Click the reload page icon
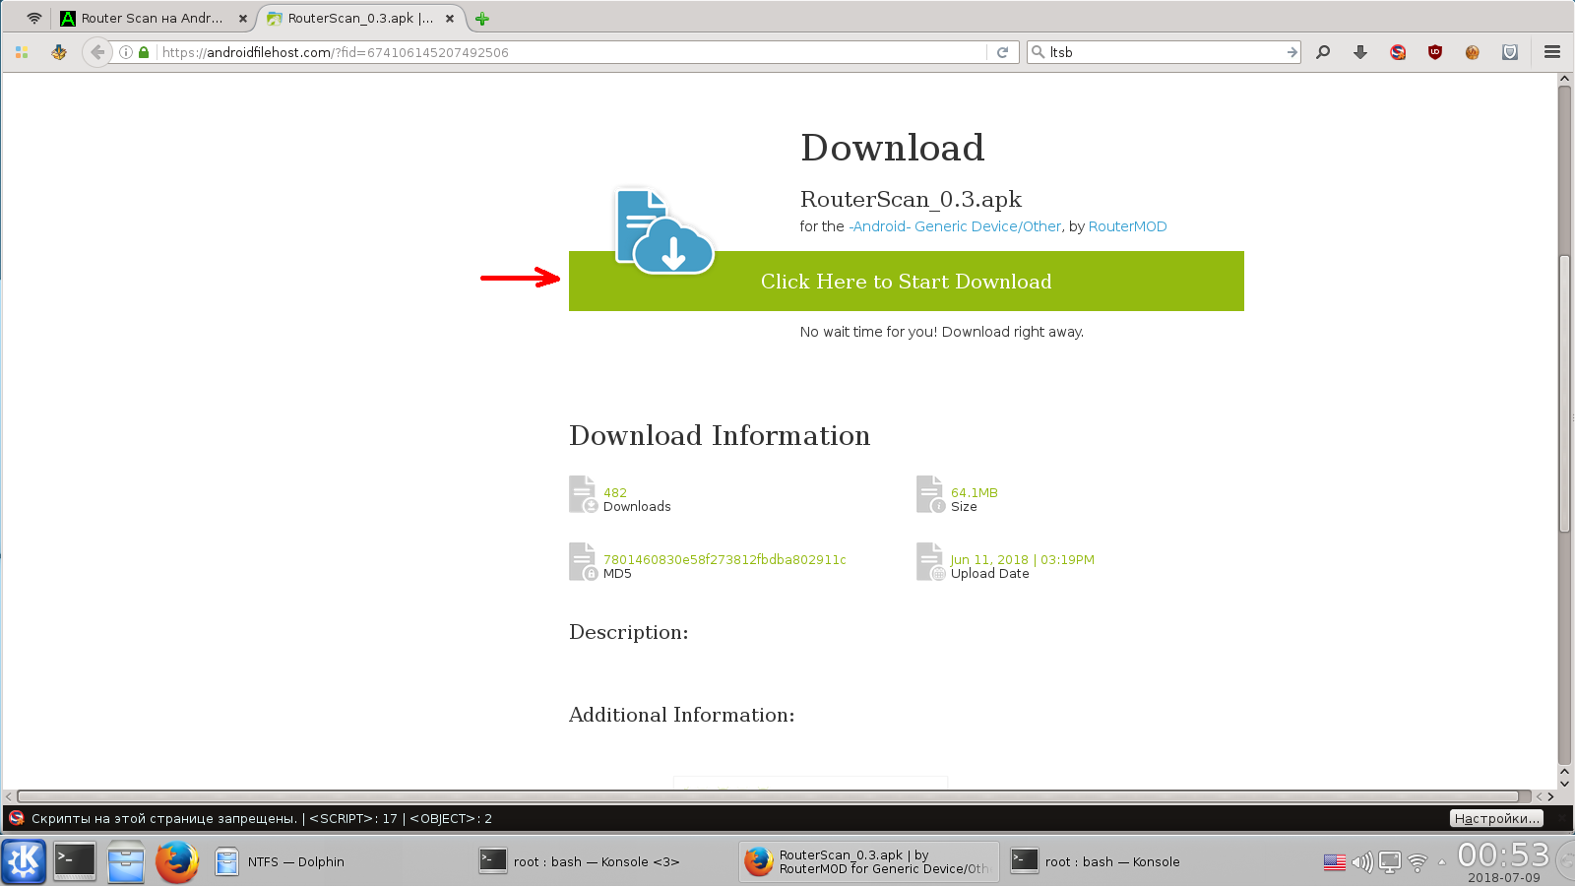Screen dimensions: 1575x886 (1002, 52)
